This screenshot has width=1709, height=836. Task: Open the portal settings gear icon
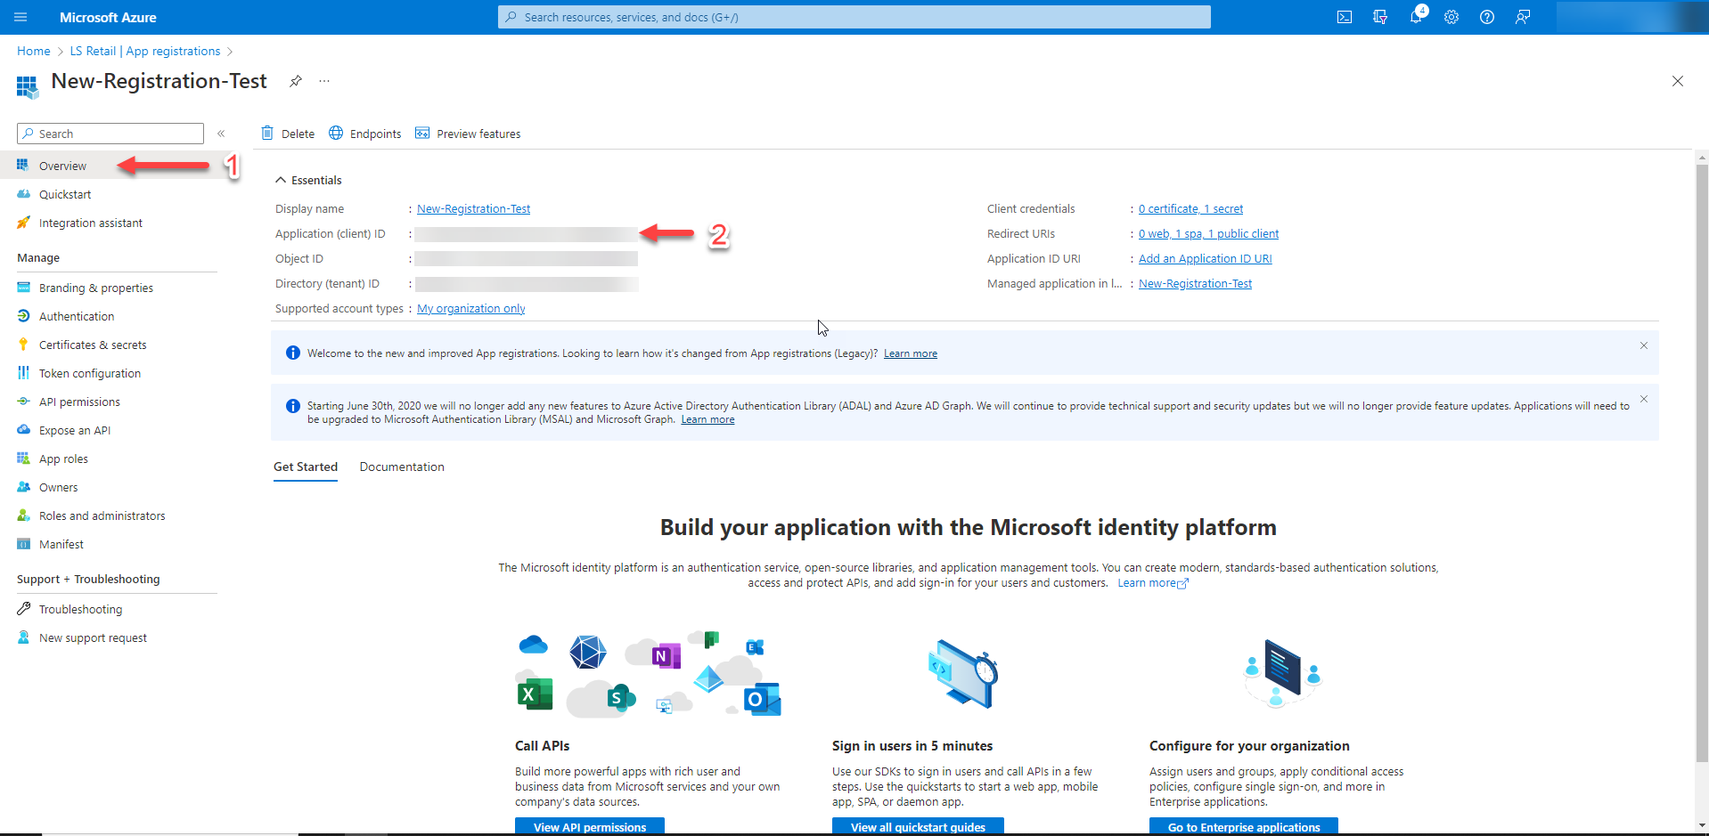(1451, 17)
